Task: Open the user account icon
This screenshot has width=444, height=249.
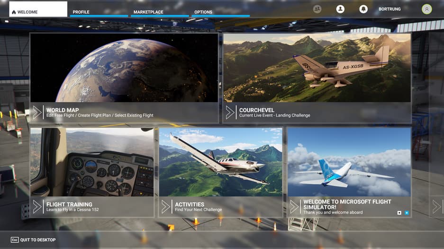Action: point(340,9)
